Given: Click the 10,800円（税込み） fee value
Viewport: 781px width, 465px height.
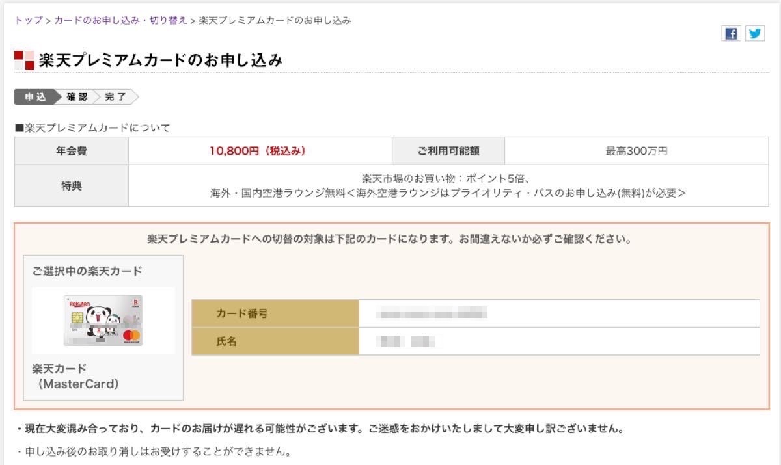Looking at the screenshot, I should click(257, 151).
